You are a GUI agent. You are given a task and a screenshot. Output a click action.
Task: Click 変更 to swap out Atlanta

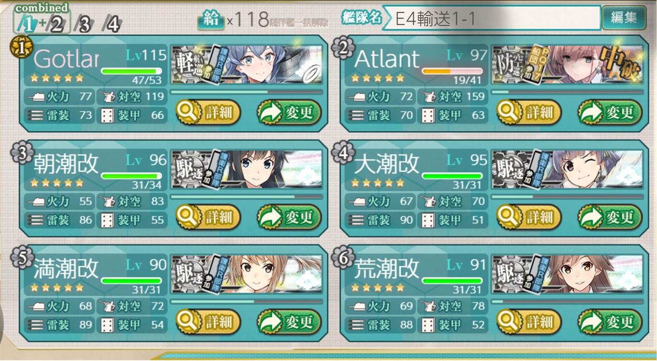pos(610,112)
